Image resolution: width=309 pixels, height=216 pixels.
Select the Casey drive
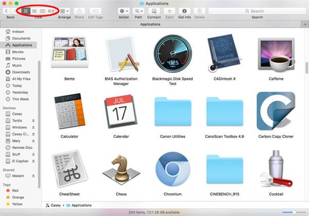[19, 114]
